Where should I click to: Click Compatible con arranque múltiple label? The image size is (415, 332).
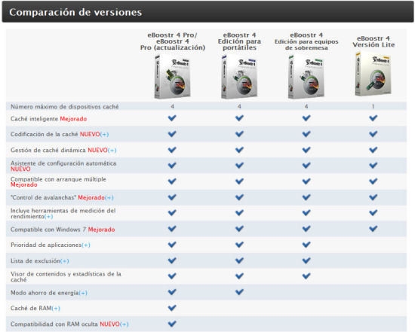58,182
